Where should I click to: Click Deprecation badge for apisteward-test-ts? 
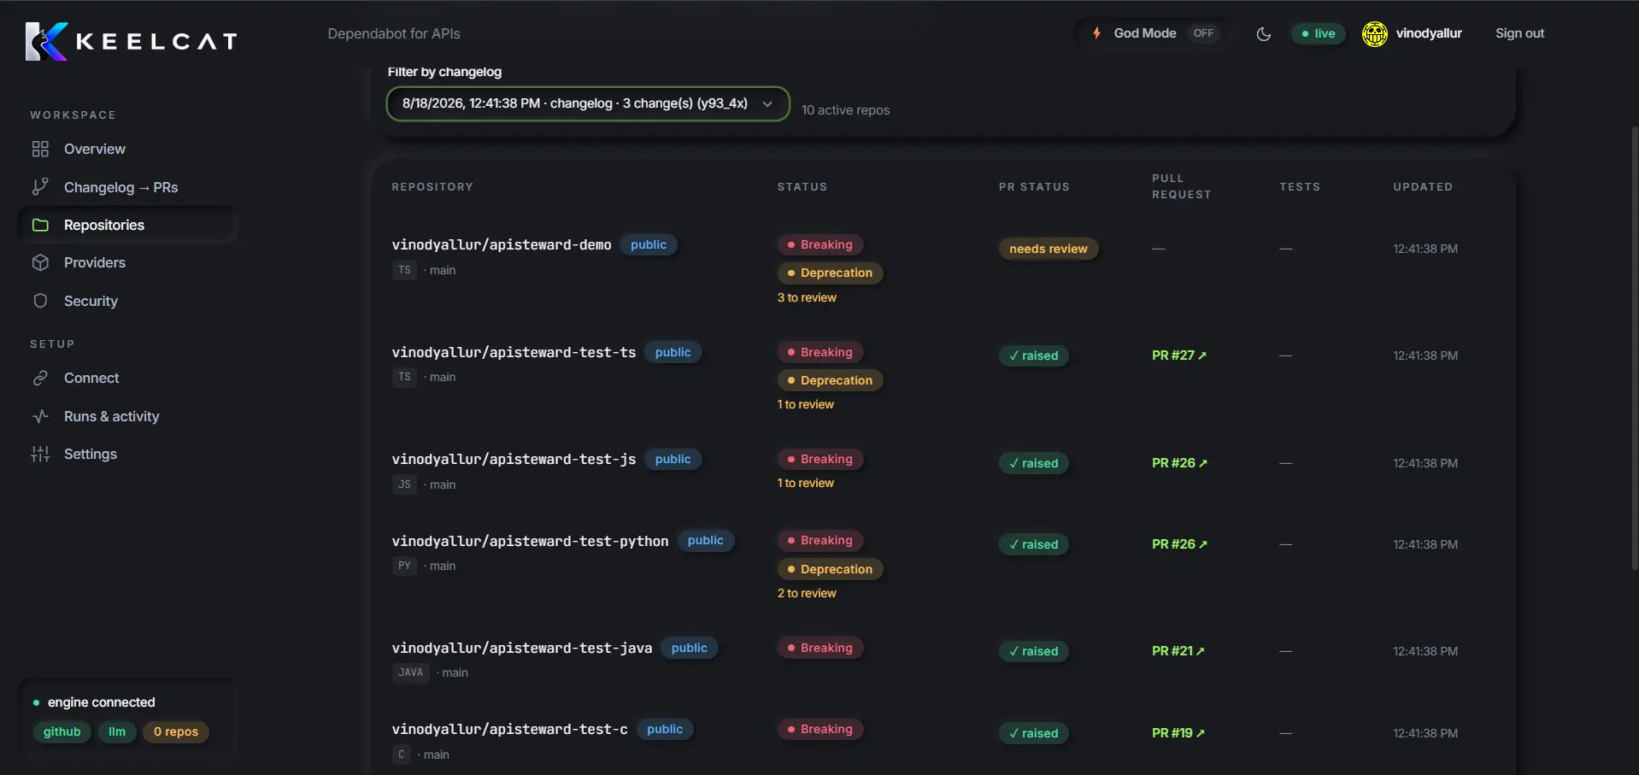831,380
